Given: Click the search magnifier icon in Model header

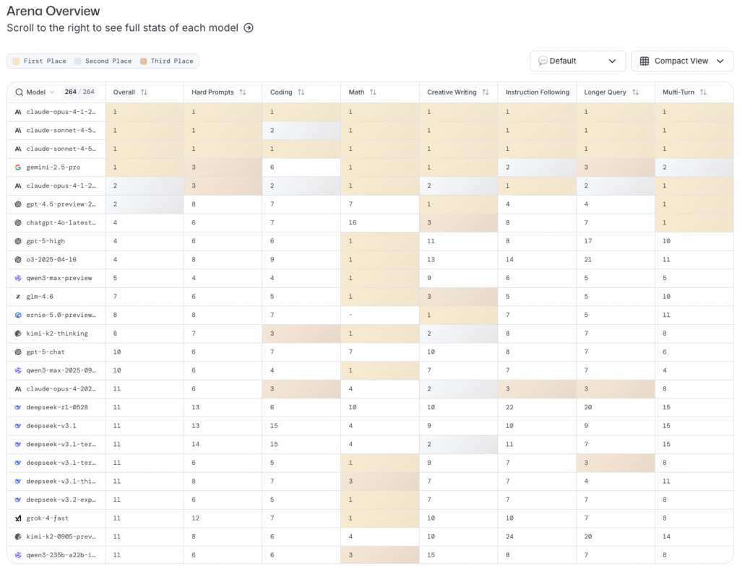Looking at the screenshot, I should (19, 92).
